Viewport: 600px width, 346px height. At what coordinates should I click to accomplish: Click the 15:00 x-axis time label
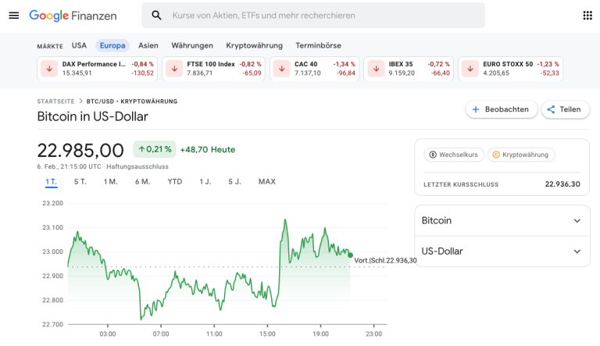[267, 334]
